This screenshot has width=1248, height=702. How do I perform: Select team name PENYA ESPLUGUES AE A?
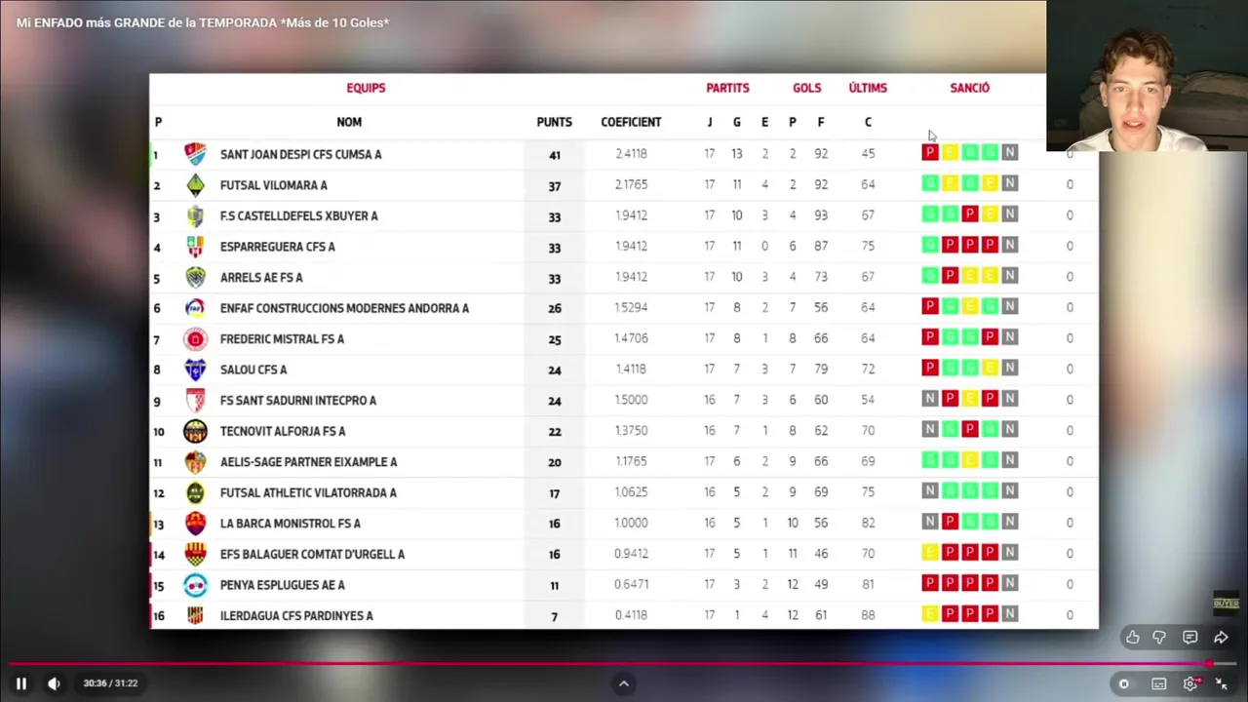(282, 585)
